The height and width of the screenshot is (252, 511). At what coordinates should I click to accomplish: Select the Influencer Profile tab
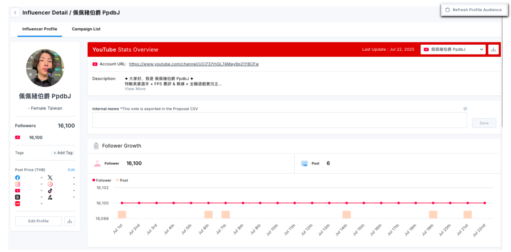(40, 29)
